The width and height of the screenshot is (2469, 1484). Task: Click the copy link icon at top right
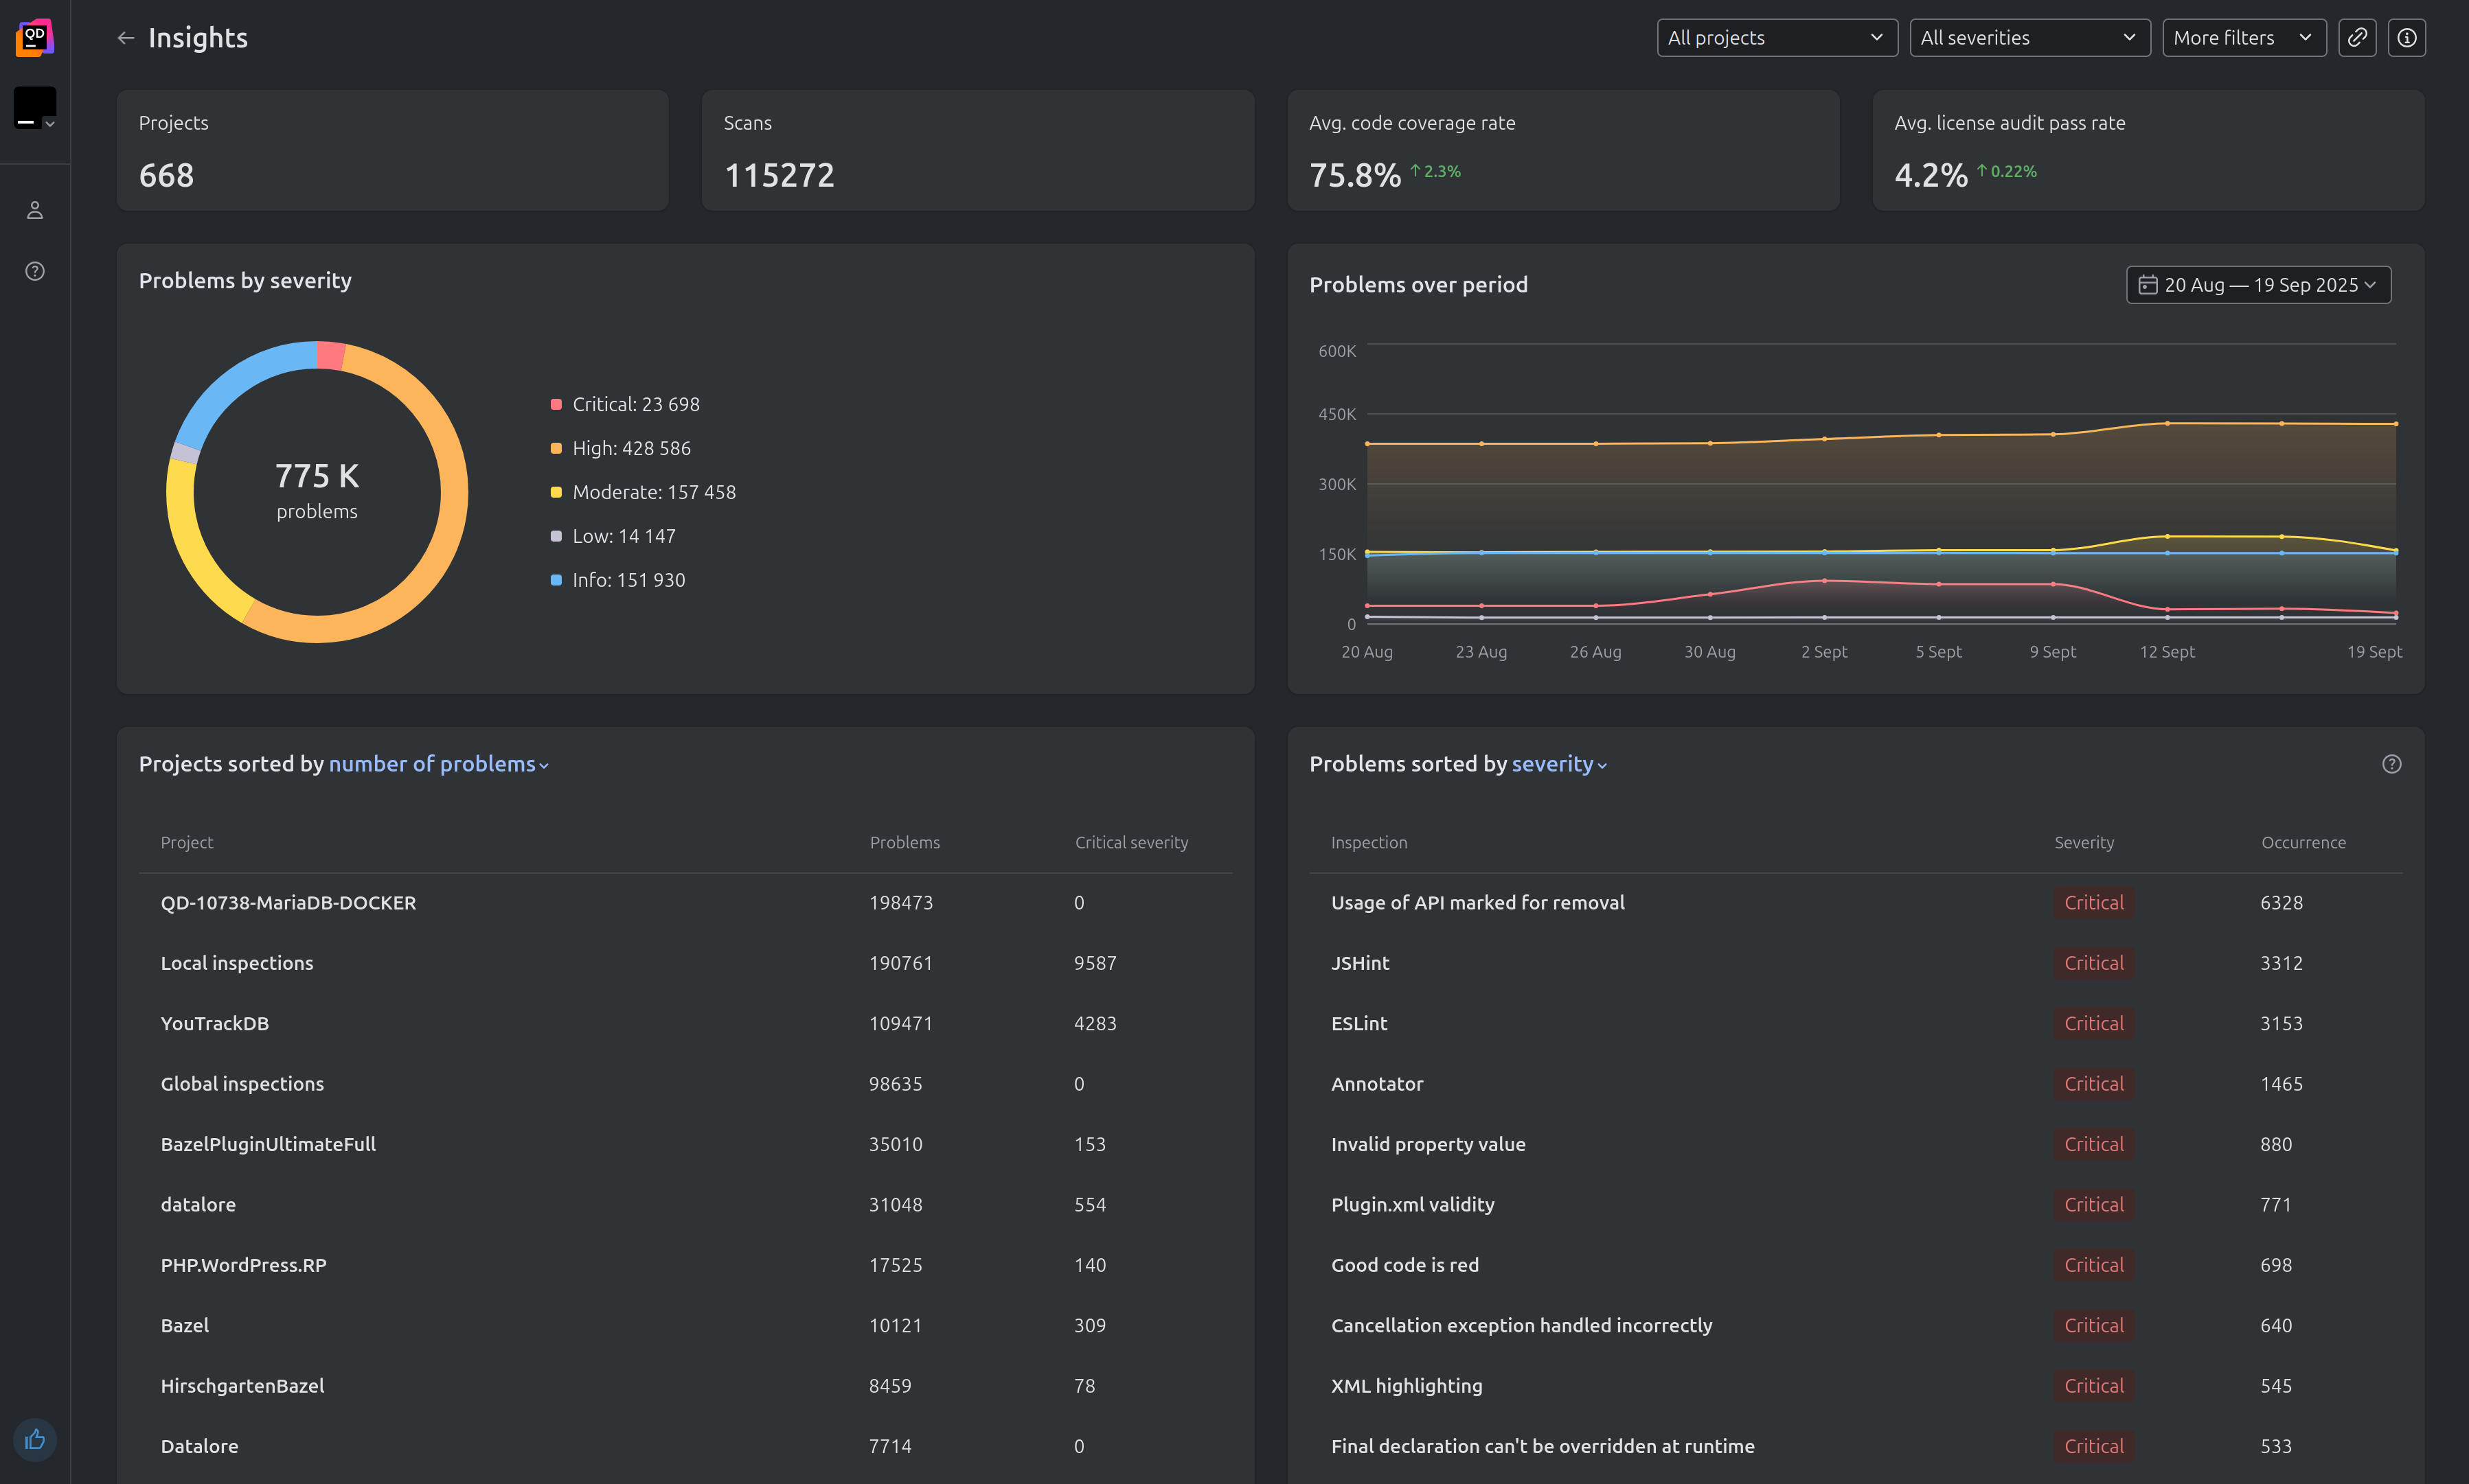click(2357, 37)
